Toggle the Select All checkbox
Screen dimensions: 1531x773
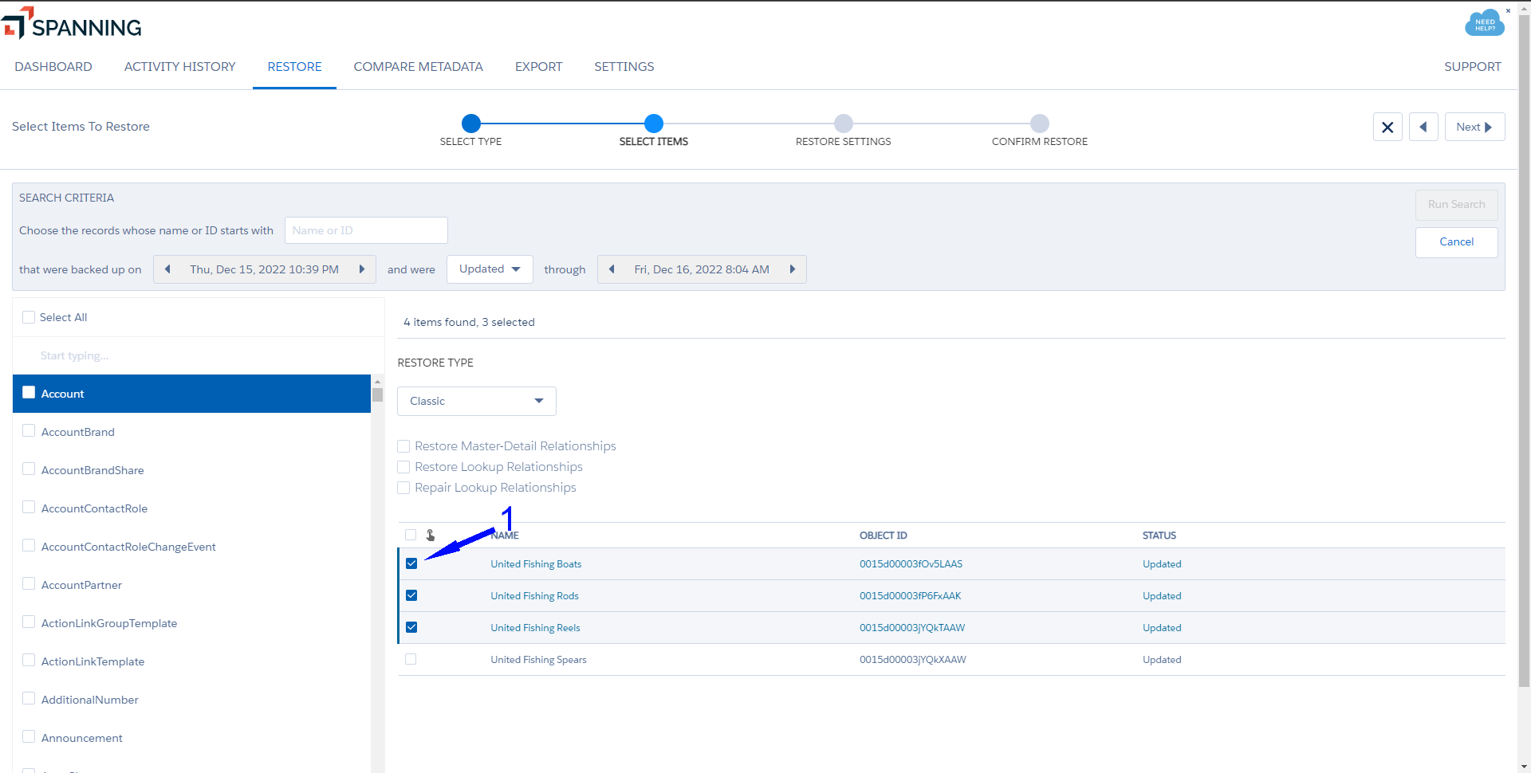[x=29, y=317]
